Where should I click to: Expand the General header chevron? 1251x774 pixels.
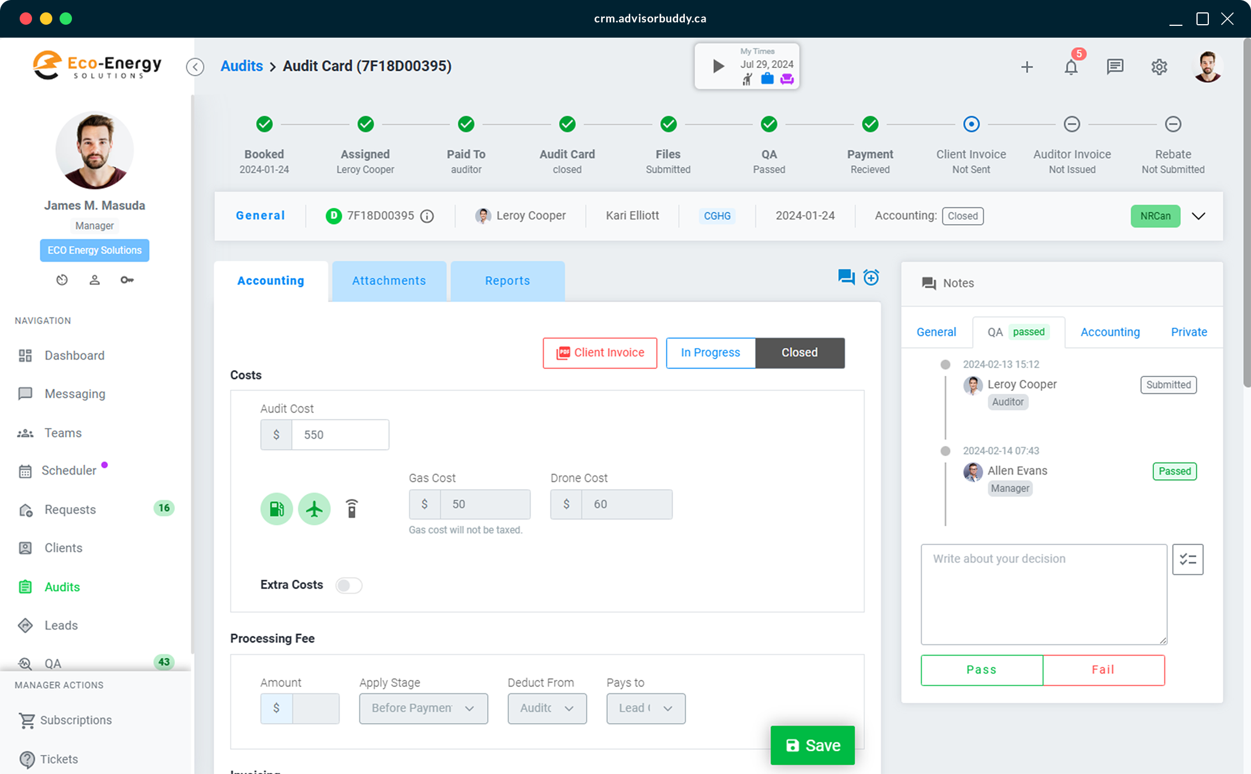1198,216
